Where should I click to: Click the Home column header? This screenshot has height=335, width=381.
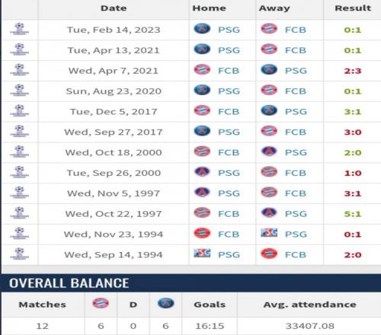click(209, 8)
